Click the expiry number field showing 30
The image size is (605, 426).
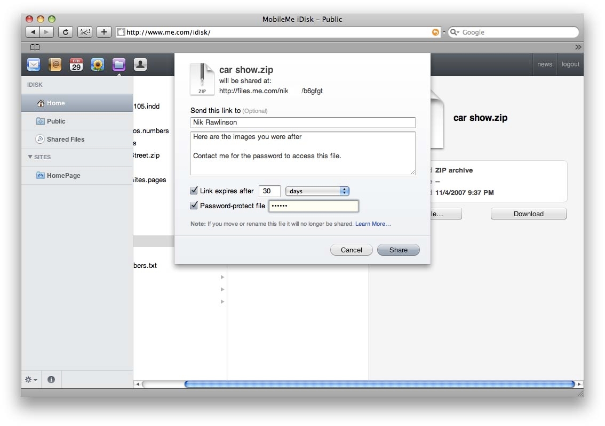[269, 191]
